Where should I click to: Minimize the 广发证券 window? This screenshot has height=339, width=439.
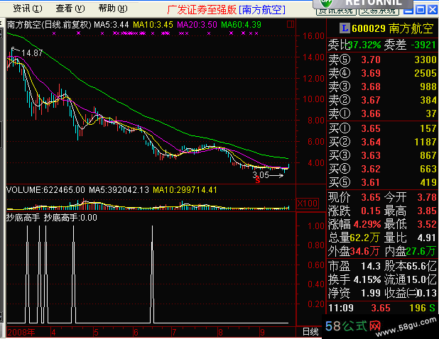[408, 10]
